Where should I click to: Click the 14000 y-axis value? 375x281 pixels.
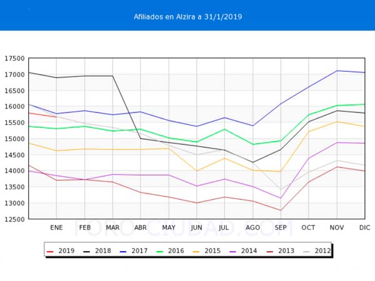point(14,171)
